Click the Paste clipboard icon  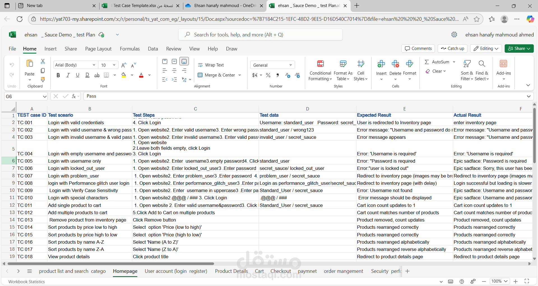click(29, 64)
